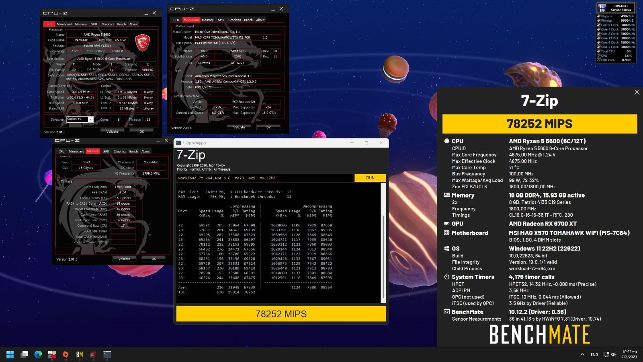Click the Motherboard icon in BenchMate panel

tap(446, 233)
